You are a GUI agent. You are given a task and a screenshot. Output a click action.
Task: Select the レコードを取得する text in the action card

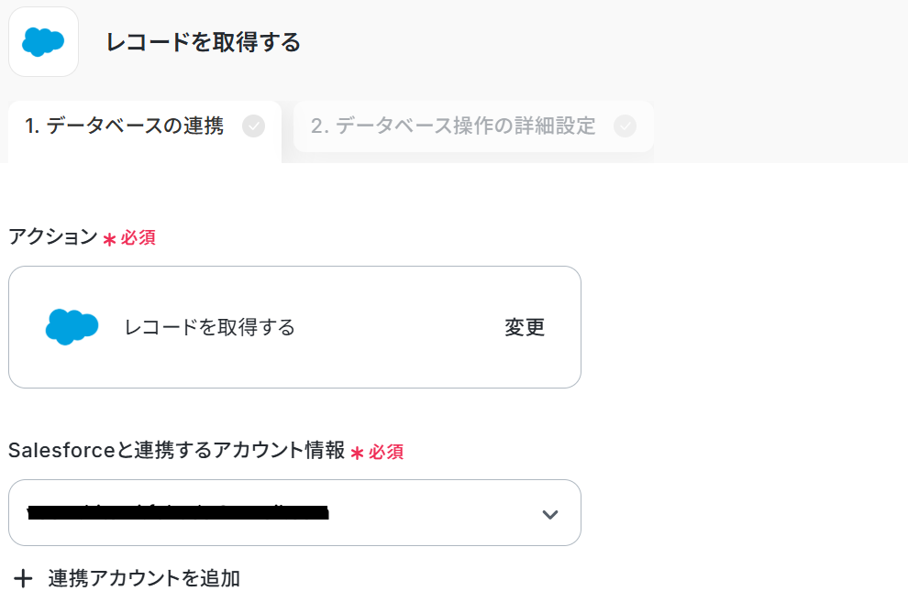click(210, 327)
